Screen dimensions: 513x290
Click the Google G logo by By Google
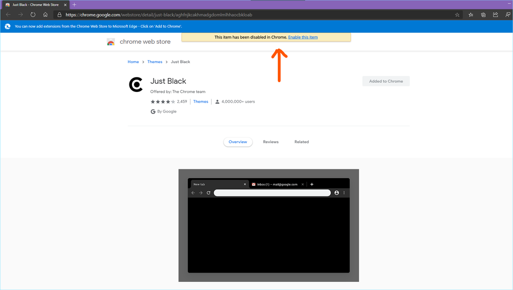click(153, 111)
